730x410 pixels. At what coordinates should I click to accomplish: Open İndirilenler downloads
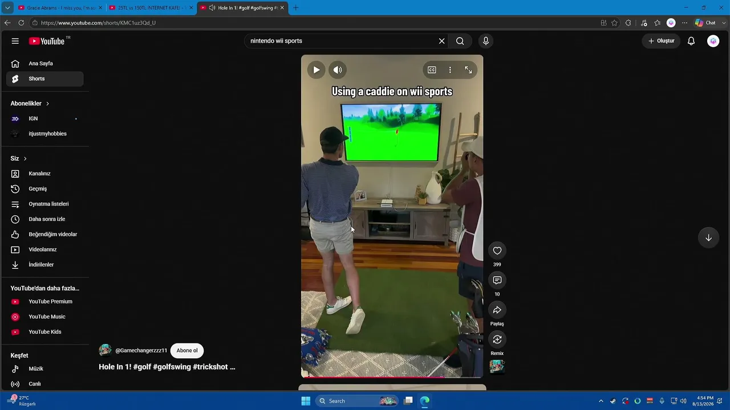[x=44, y=265]
